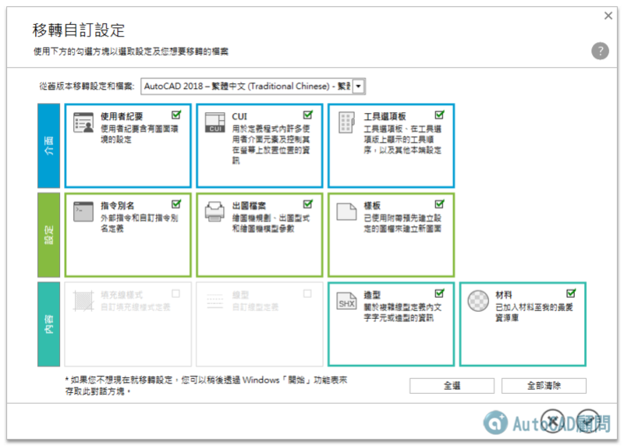Click the greyed 線型 linetype icon
This screenshot has height=446, width=624.
(x=215, y=301)
